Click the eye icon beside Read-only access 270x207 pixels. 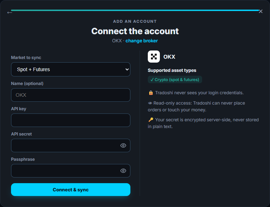coord(150,103)
